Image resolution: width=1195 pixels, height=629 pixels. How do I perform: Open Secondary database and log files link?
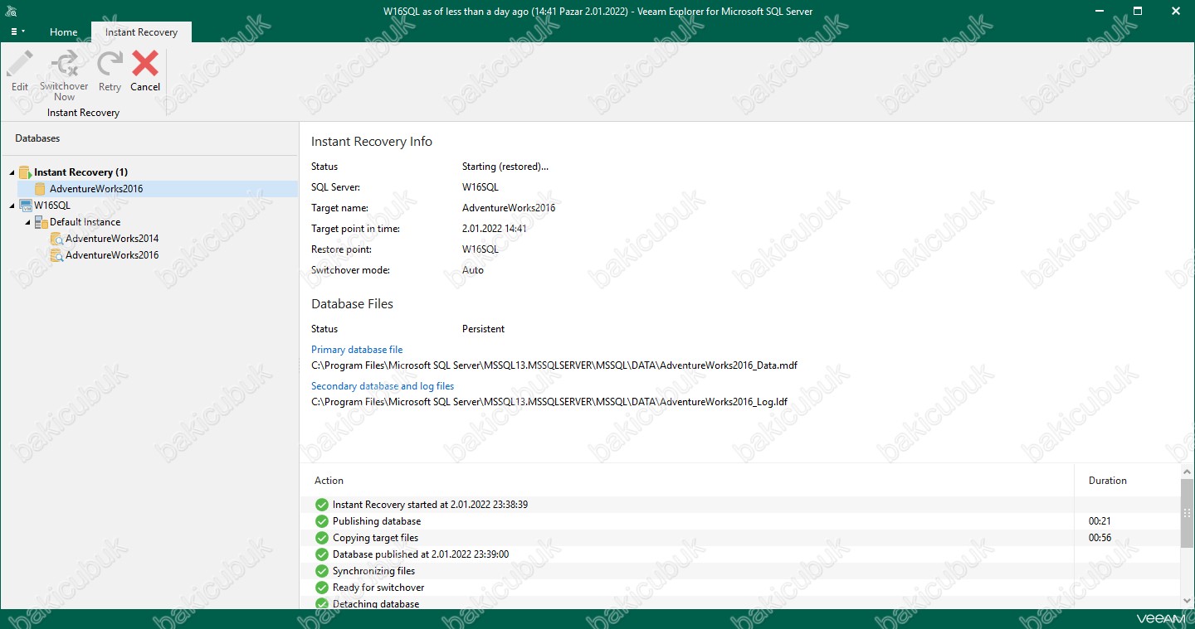(383, 386)
